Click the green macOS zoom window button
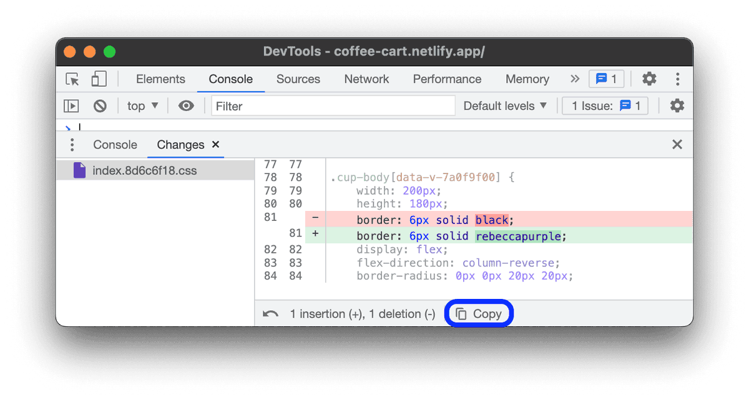 (x=110, y=52)
